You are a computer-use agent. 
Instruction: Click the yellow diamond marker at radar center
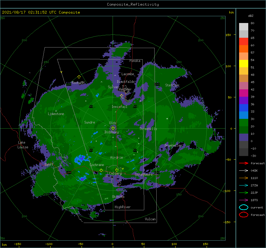tap(113, 128)
